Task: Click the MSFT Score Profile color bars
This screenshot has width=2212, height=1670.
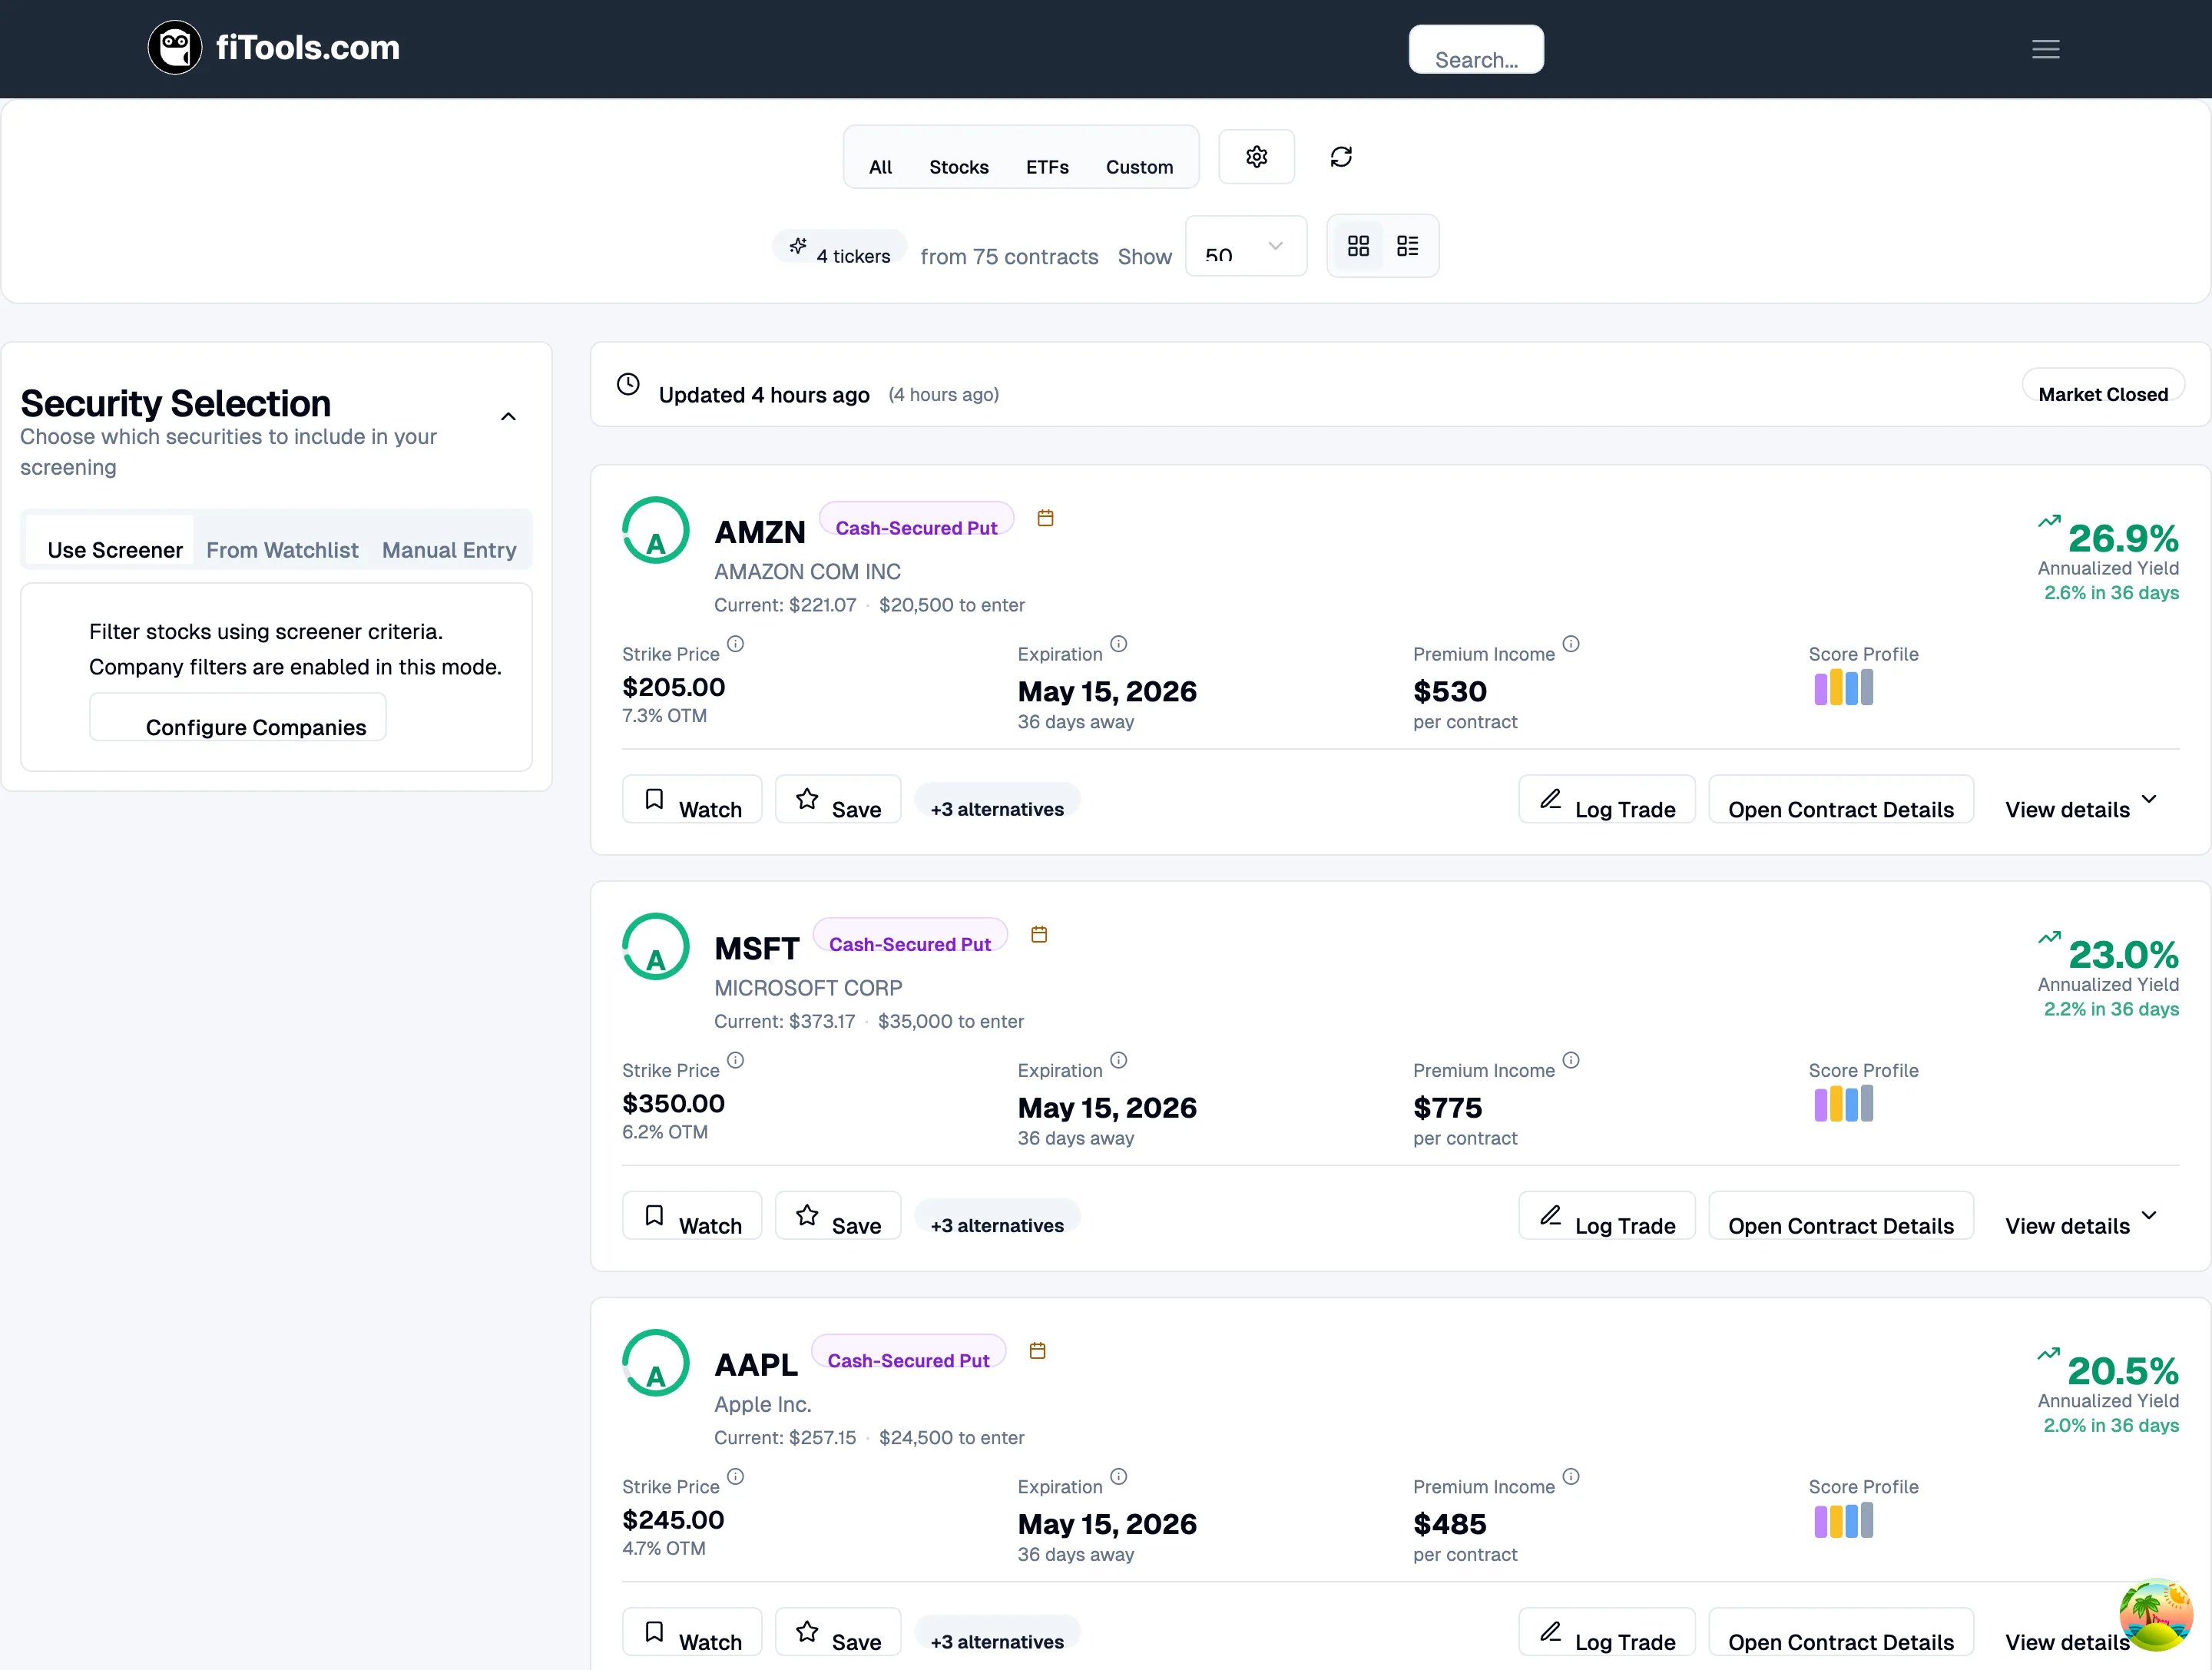Action: pyautogui.click(x=1843, y=1104)
